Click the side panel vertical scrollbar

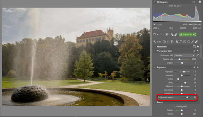[x=201, y=51]
